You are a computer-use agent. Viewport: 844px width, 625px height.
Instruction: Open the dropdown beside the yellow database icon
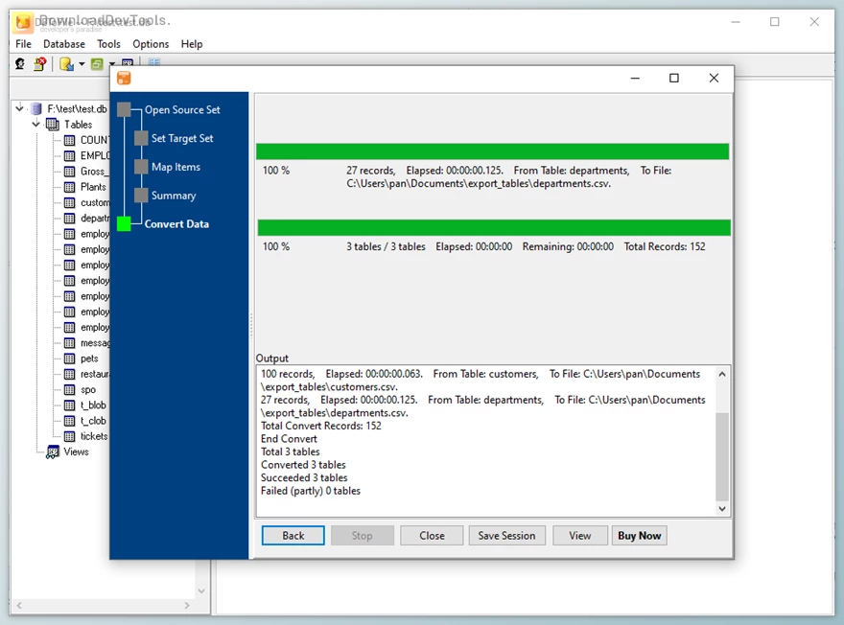[82, 63]
